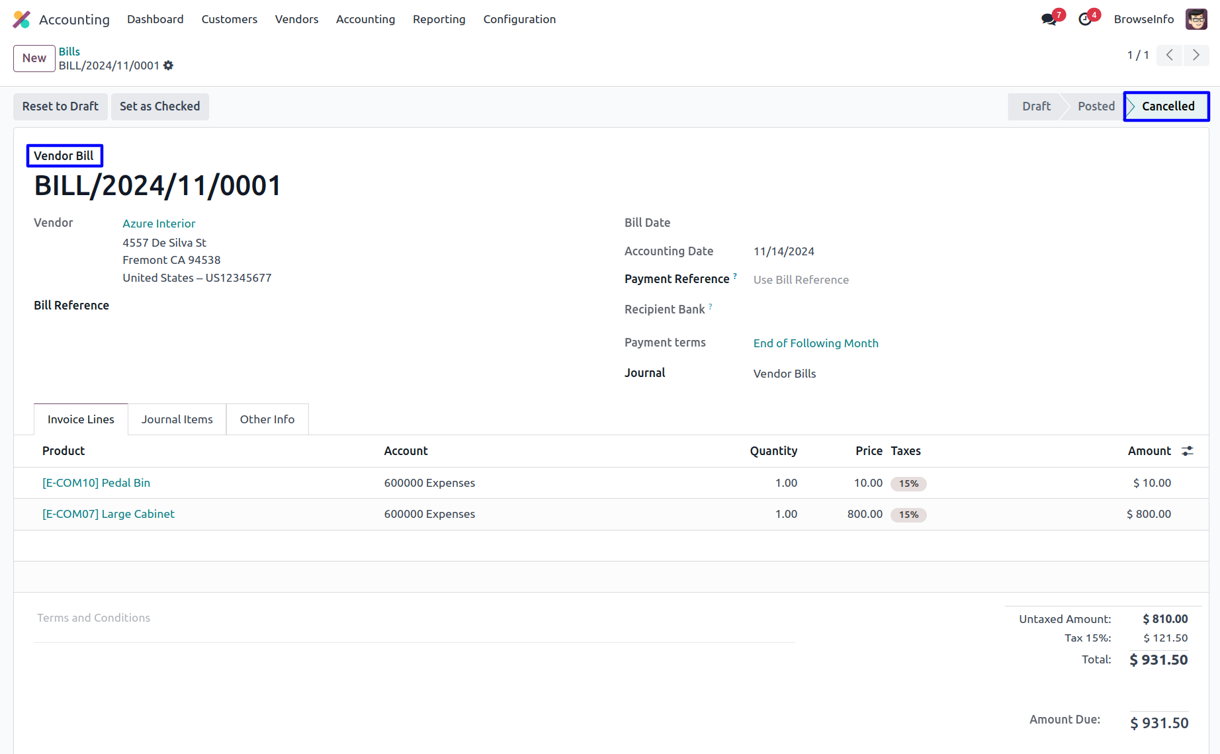Click the Accounting app logo icon
The height and width of the screenshot is (754, 1220).
[x=21, y=19]
